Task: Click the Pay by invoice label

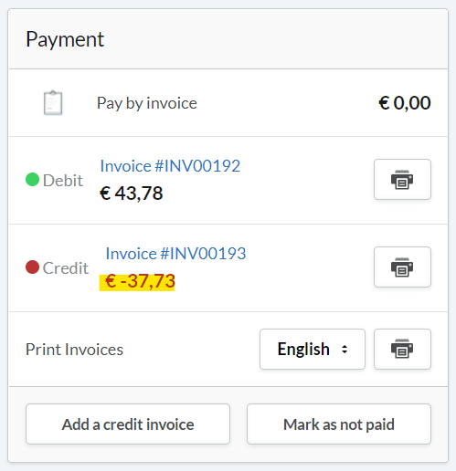Action: pyautogui.click(x=147, y=103)
